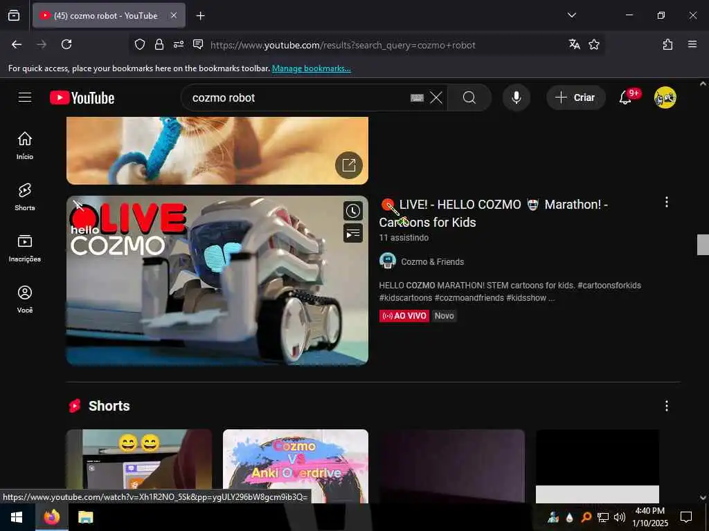Screen dimensions: 709x531
Task: Go to the YouTube logo home
Action: (x=82, y=97)
